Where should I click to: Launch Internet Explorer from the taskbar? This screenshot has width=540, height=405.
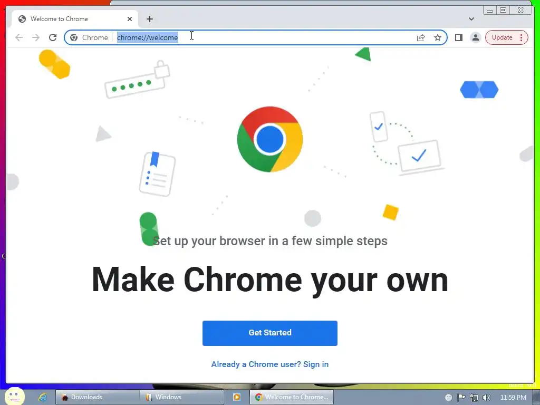pos(43,397)
